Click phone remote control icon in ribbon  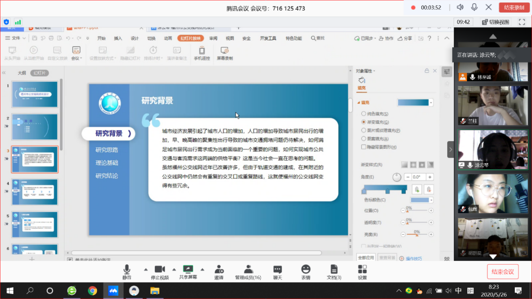tap(202, 51)
